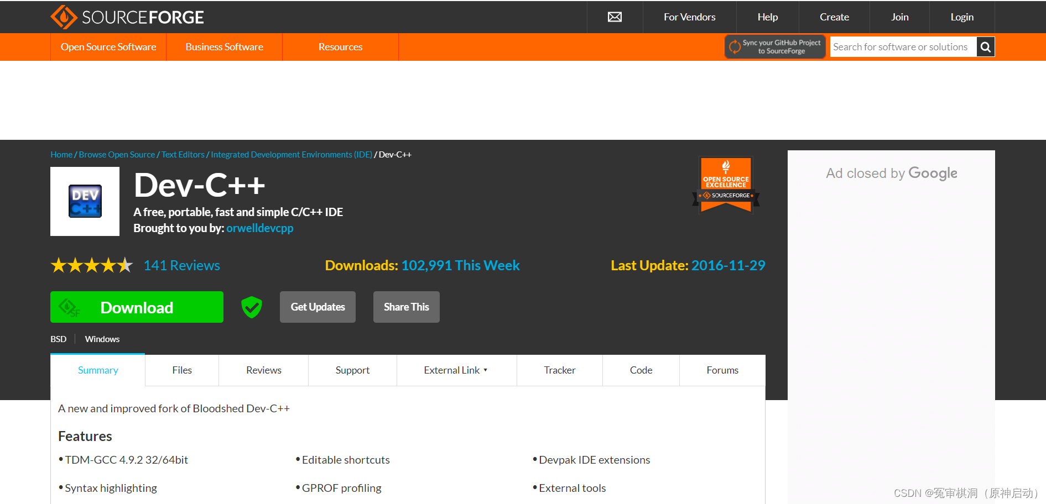The height and width of the screenshot is (504, 1046).
Task: Click the search magnifier button
Action: (x=985, y=47)
